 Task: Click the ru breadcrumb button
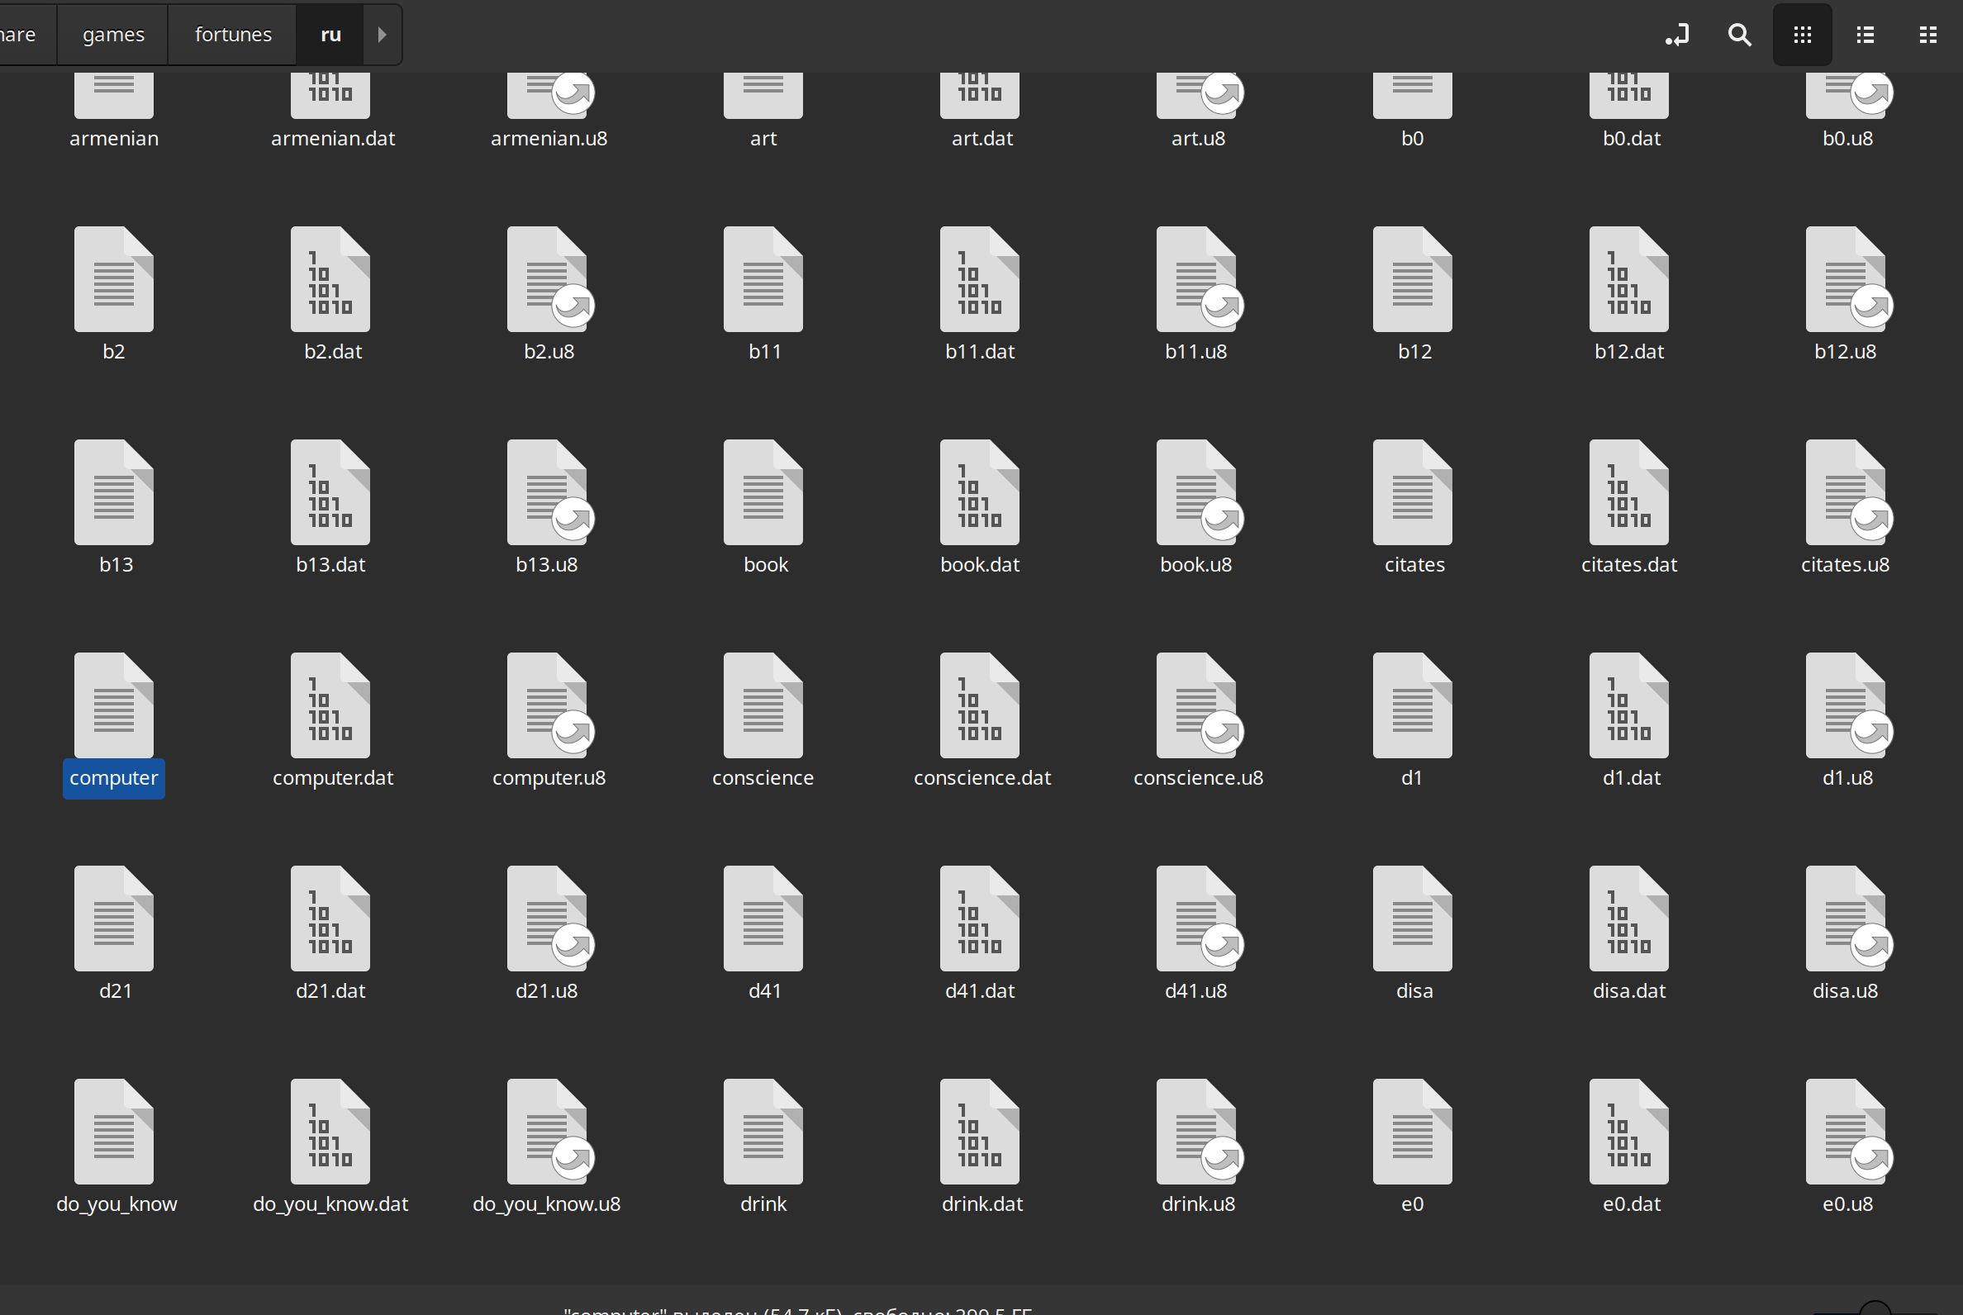(x=330, y=35)
